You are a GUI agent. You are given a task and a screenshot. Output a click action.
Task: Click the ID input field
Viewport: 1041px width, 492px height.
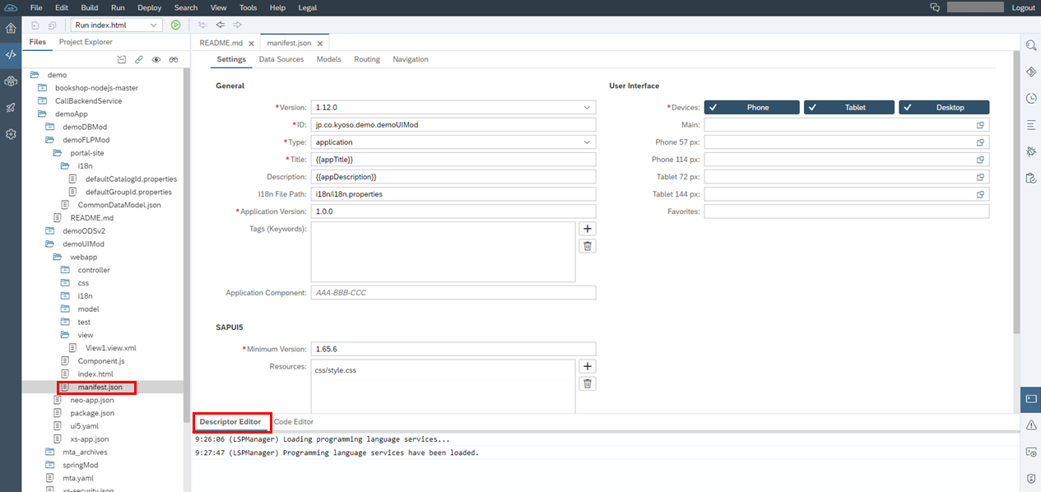tap(453, 125)
